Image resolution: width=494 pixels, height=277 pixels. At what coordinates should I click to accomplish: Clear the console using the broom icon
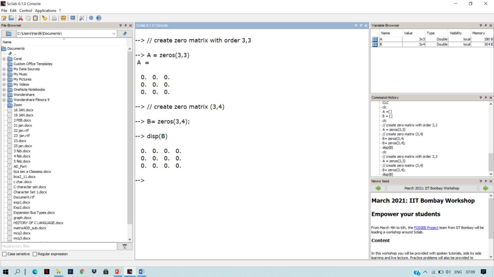click(45, 18)
